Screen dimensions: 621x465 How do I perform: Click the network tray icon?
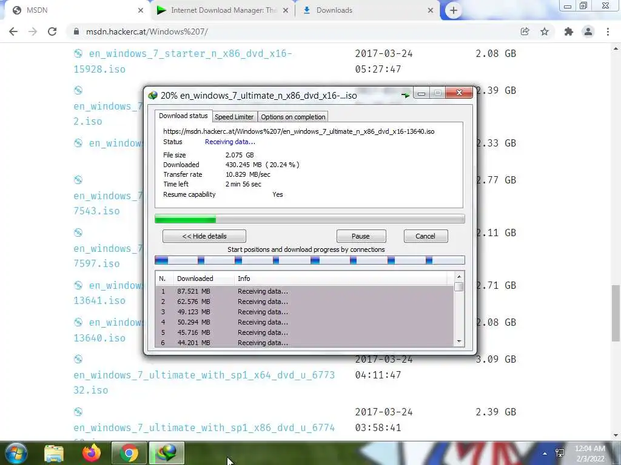(x=560, y=453)
